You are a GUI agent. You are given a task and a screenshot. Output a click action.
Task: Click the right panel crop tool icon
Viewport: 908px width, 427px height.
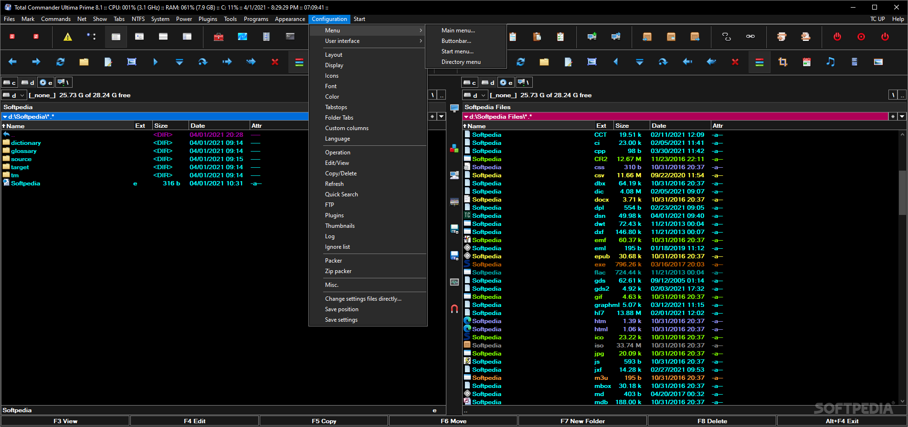click(783, 62)
